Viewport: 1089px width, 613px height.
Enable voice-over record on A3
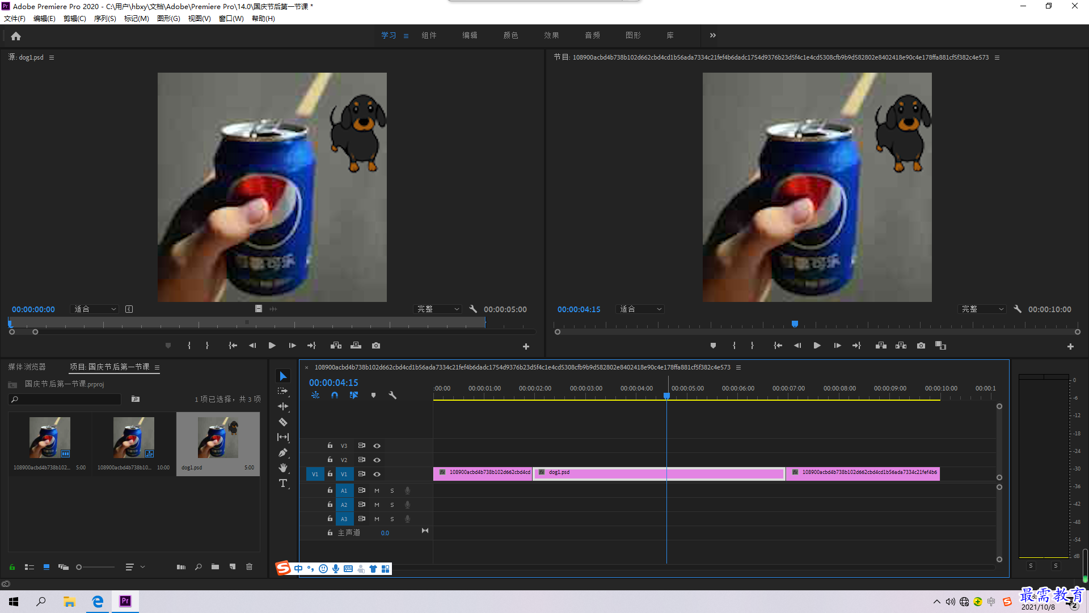407,519
